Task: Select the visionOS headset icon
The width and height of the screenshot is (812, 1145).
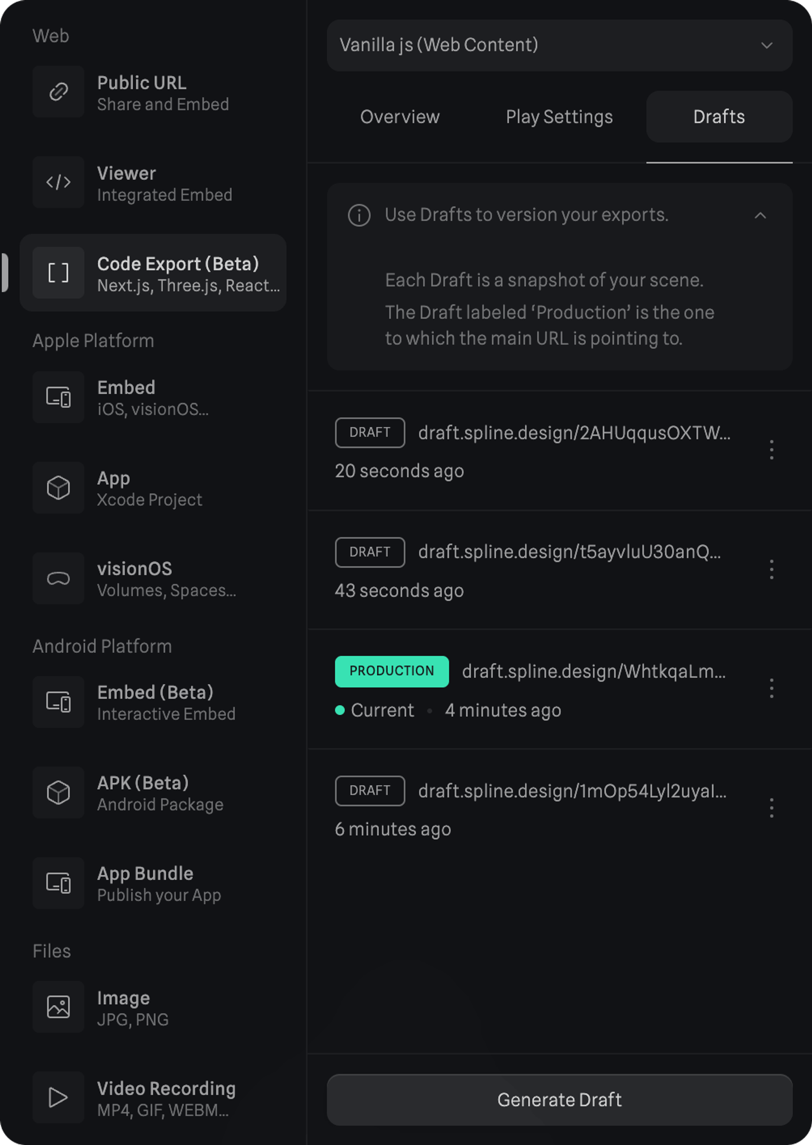Action: click(58, 578)
